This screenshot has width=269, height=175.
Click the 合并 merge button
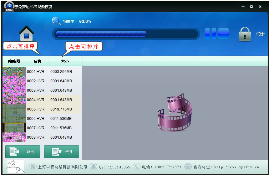[x=62, y=152]
